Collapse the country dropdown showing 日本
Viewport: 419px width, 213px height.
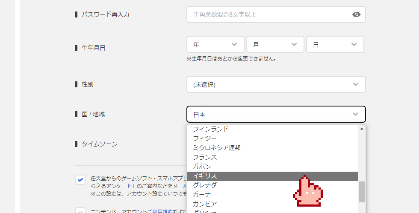coord(276,114)
